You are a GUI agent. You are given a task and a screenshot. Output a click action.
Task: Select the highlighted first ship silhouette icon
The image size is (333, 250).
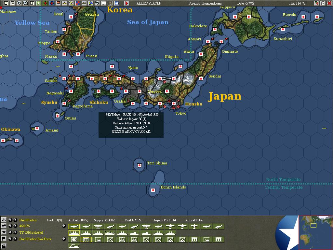[74, 233]
